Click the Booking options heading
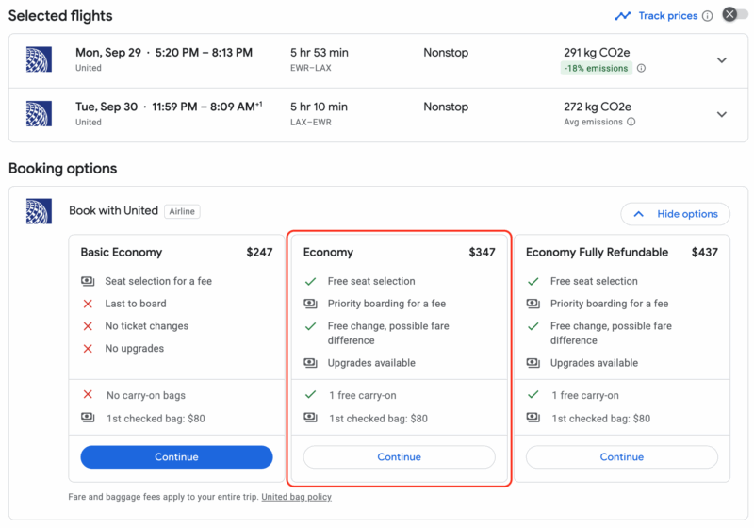754x528 pixels. 62,169
